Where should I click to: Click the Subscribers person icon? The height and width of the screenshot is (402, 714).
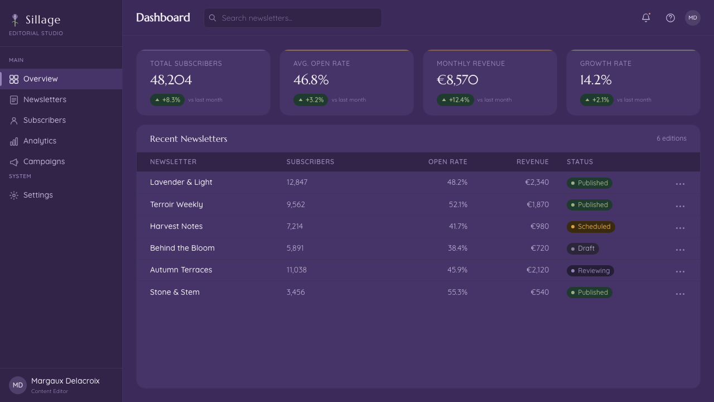coord(14,121)
